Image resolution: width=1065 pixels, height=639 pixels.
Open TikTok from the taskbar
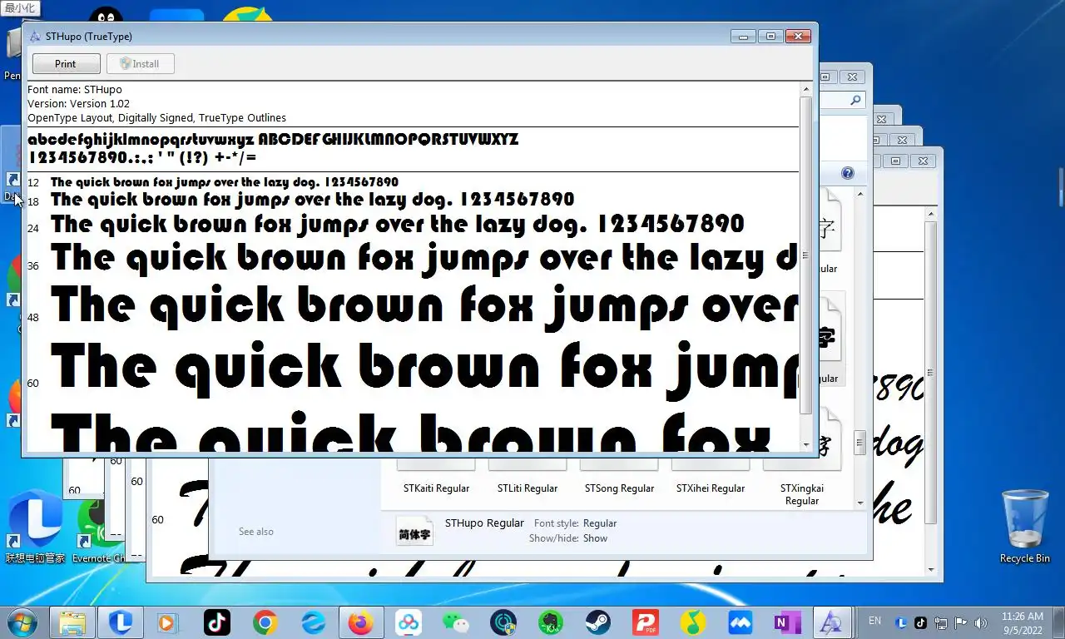(x=217, y=622)
